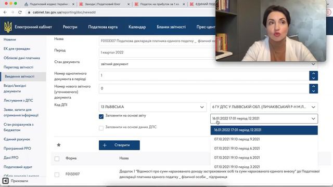Click Електронний кабінет header title
Image resolution: width=333 pixels, height=187 pixels.
coord(33,27)
